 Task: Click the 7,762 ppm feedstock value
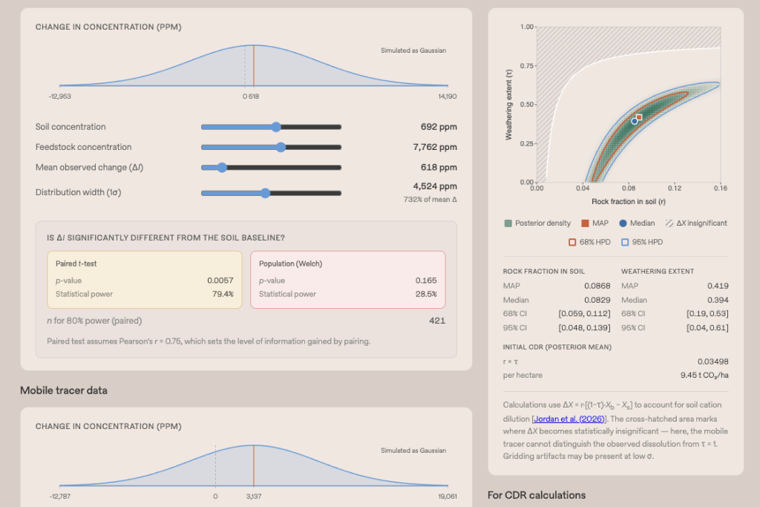point(435,147)
